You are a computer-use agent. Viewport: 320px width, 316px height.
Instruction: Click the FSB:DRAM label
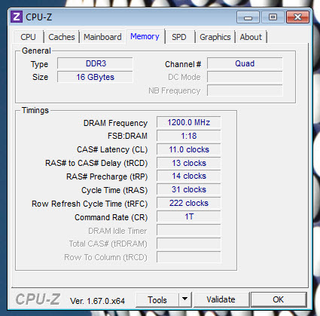coord(127,136)
